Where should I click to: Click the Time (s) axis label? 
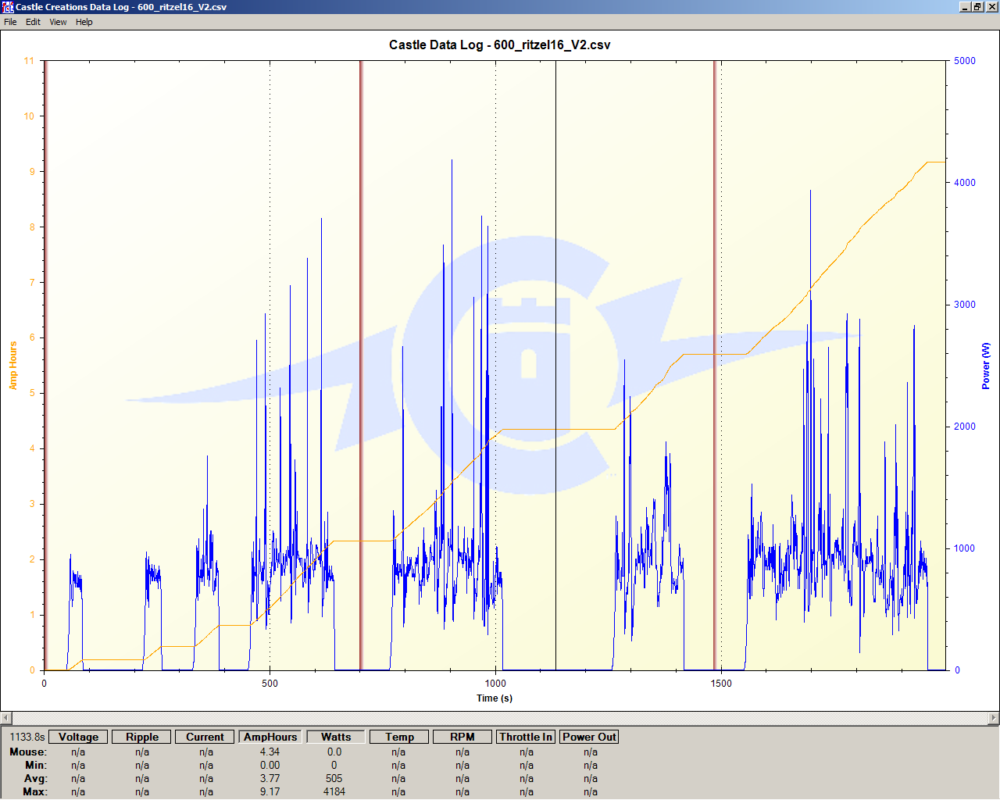[495, 698]
